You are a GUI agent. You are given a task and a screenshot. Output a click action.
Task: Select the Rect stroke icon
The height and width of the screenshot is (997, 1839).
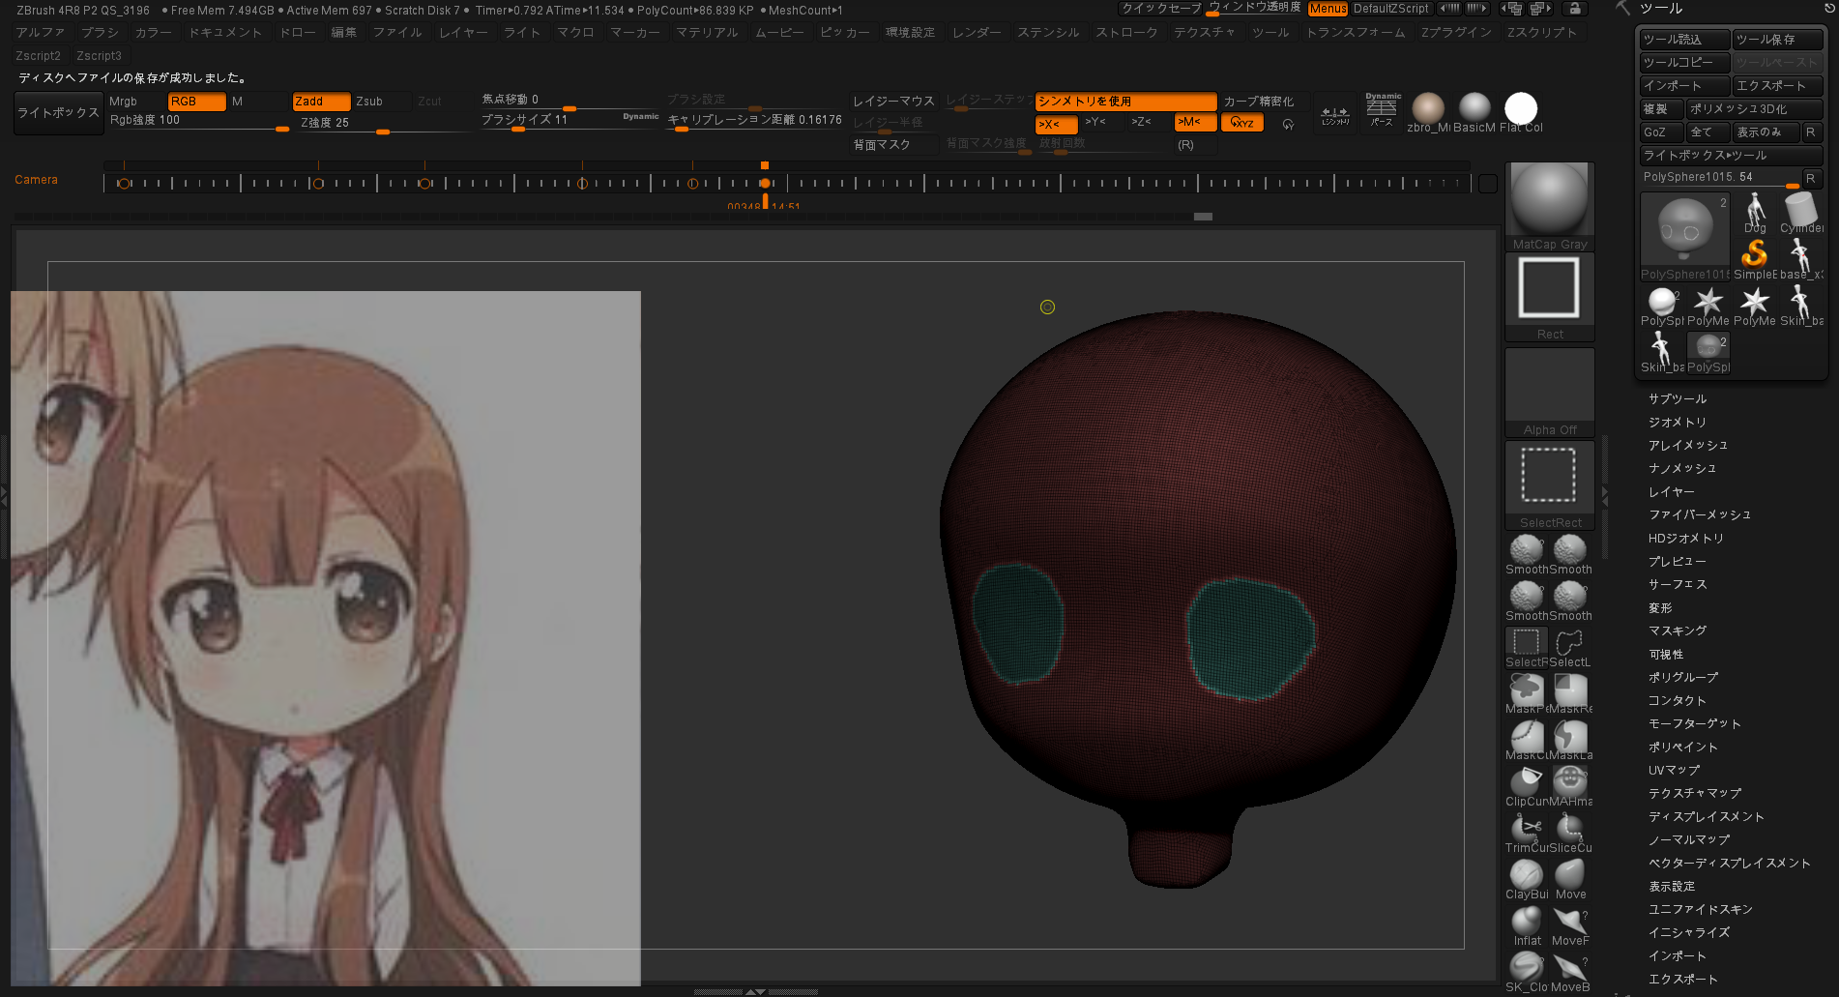(1549, 290)
